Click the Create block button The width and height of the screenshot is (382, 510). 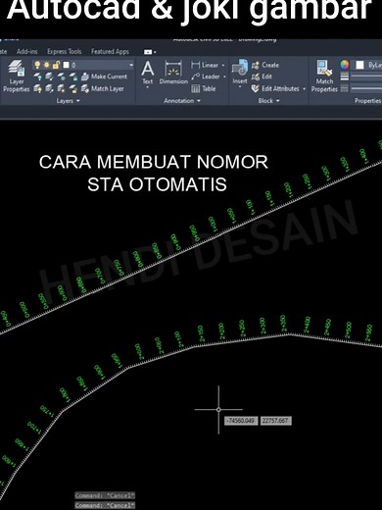tap(265, 65)
